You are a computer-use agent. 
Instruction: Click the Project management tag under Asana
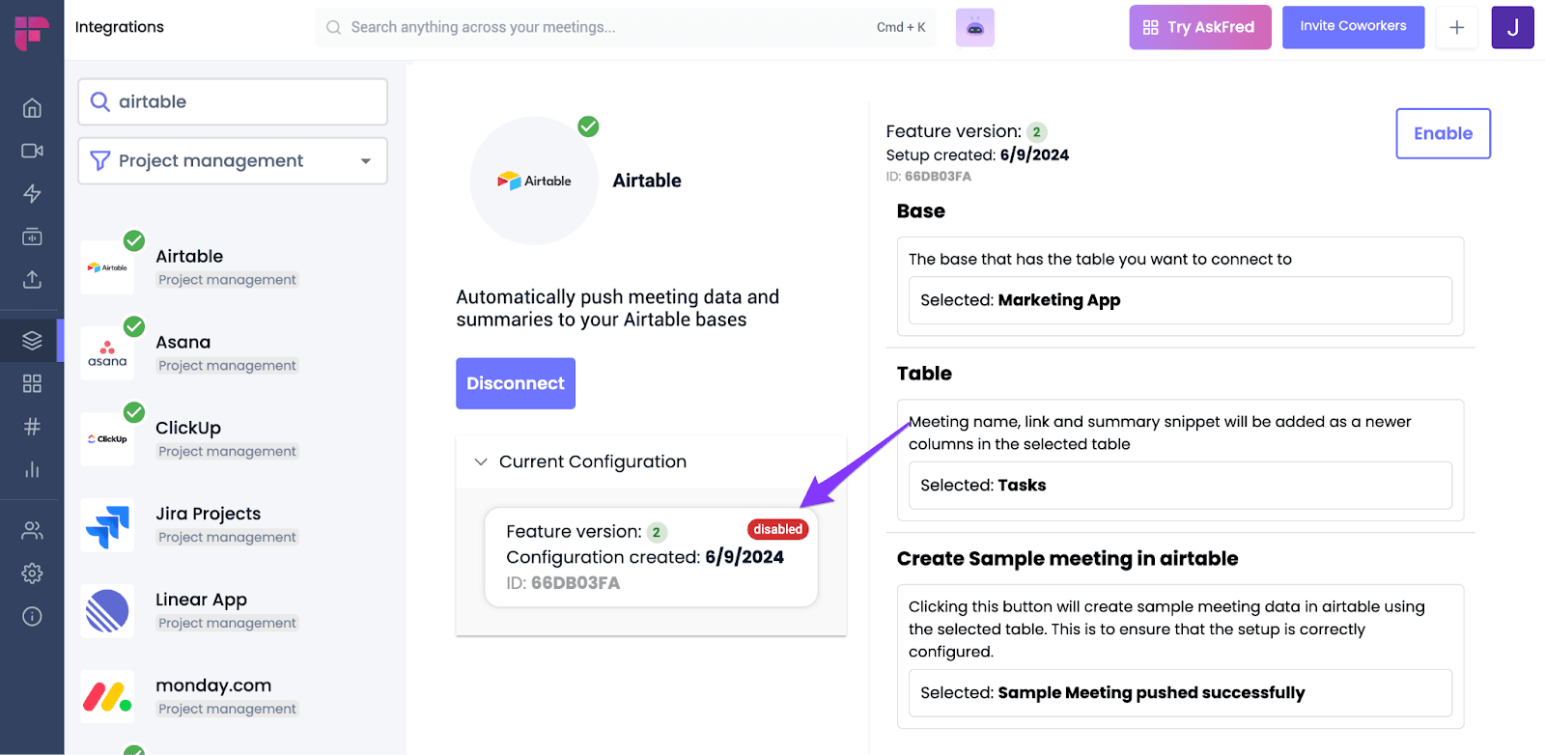point(228,366)
